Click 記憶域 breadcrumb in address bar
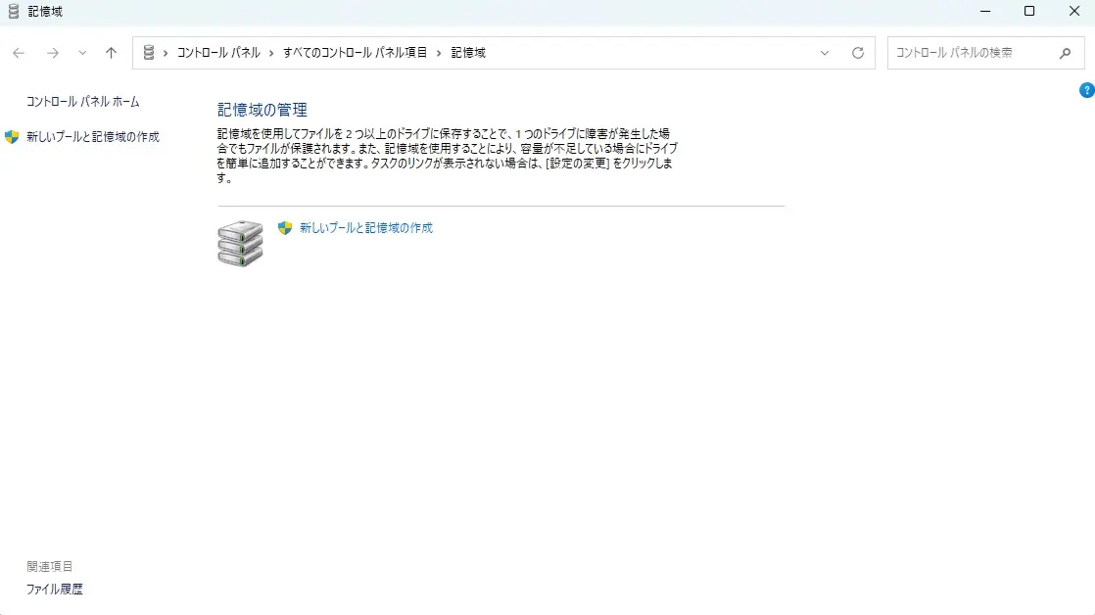The height and width of the screenshot is (615, 1095). pos(468,52)
